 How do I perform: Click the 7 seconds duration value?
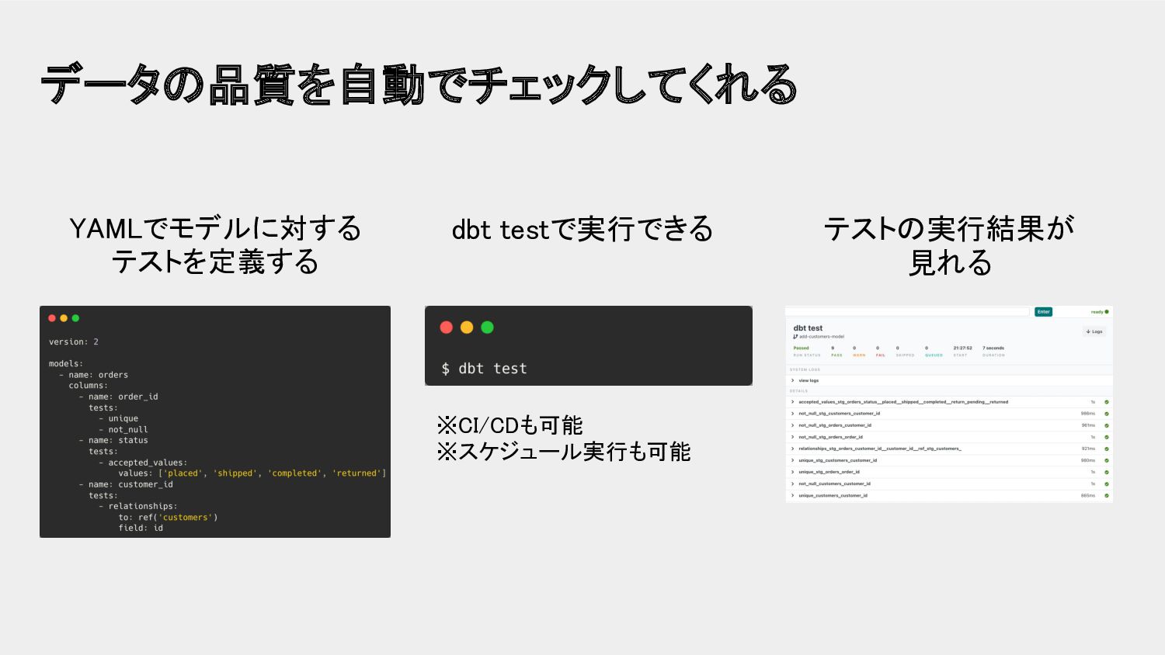(x=993, y=348)
